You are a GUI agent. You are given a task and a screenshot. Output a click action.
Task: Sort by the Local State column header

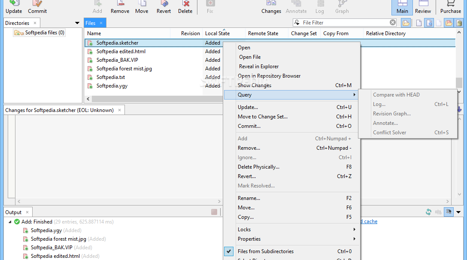pos(224,33)
